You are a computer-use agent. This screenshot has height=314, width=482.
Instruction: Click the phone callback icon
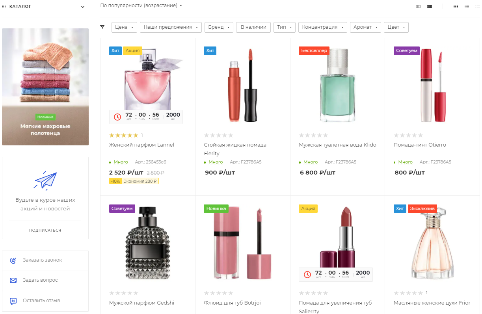click(x=13, y=260)
